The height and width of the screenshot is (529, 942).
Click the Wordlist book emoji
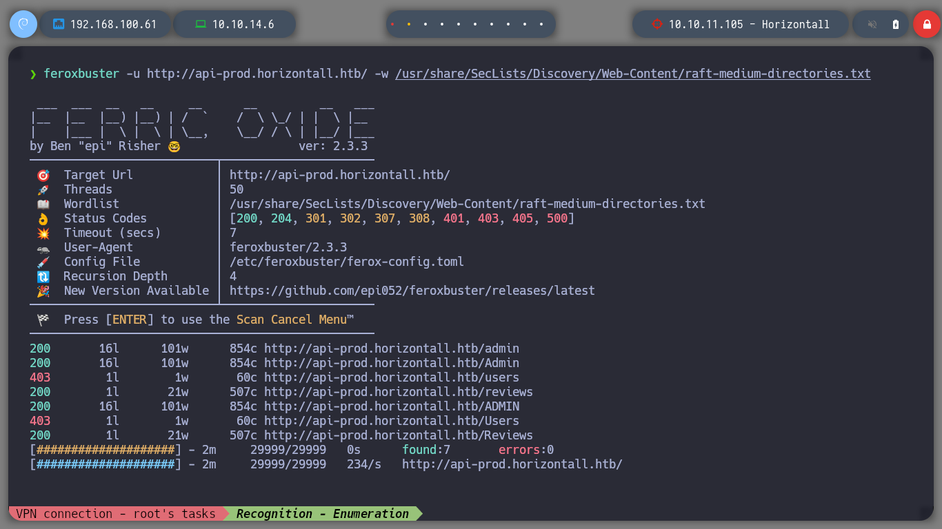tap(43, 204)
